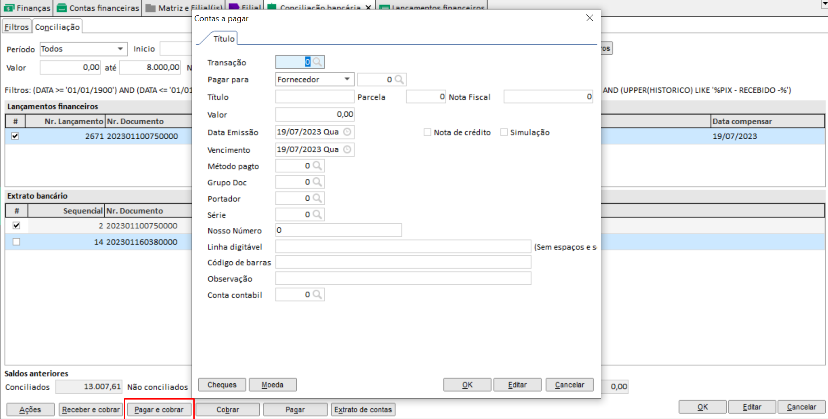This screenshot has height=419, width=828.
Task: Uncheck extrato row 2 checkbox
Action: [x=17, y=226]
